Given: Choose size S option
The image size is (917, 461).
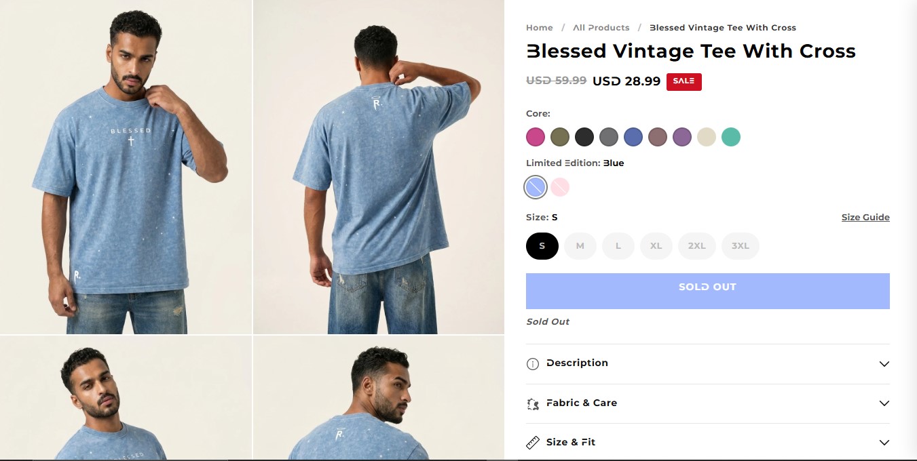Looking at the screenshot, I should coord(542,246).
